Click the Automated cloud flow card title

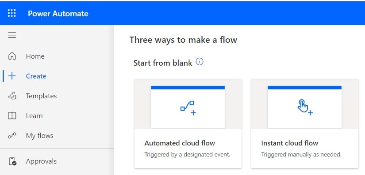180,143
